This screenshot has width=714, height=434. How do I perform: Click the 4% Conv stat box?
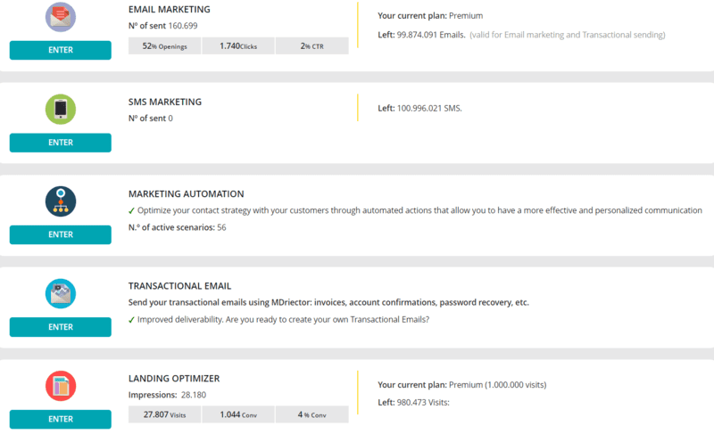[311, 414]
